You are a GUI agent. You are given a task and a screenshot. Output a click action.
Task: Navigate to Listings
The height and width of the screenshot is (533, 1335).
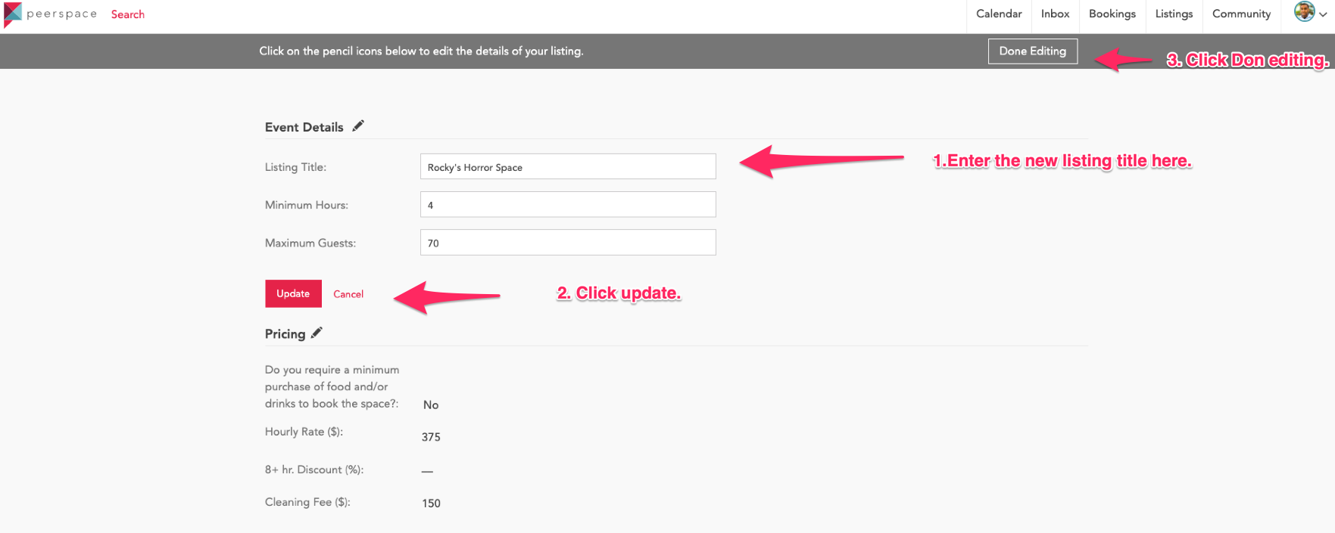click(1174, 14)
